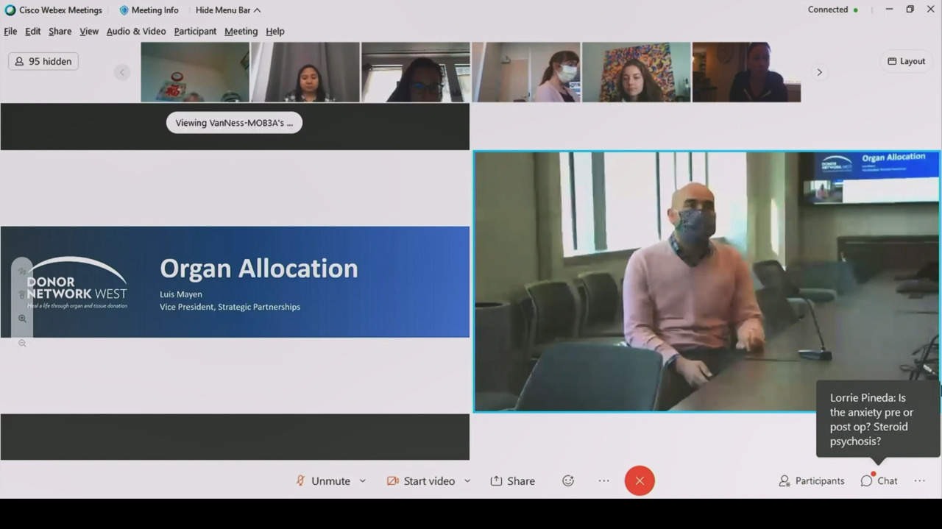Select the active speaker video panel
Image resolution: width=942 pixels, height=529 pixels.
pos(706,282)
